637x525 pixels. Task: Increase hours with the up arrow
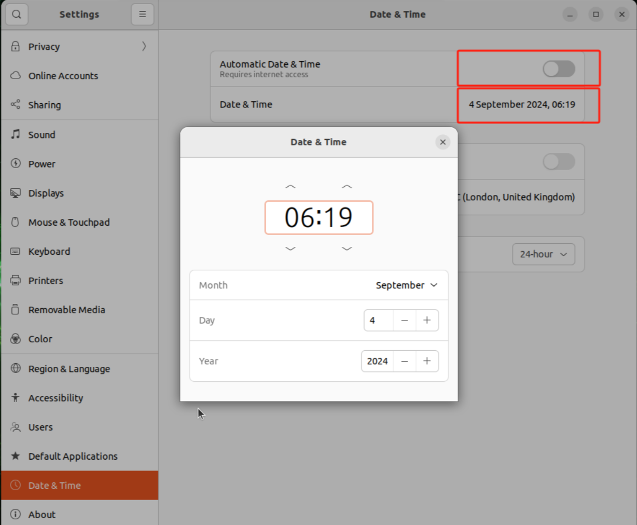point(290,187)
